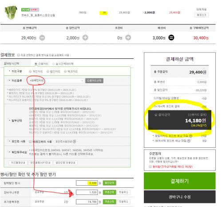The image size is (222, 207).
Task: Click the 1,520 coupon amount input field
Action: point(87,192)
